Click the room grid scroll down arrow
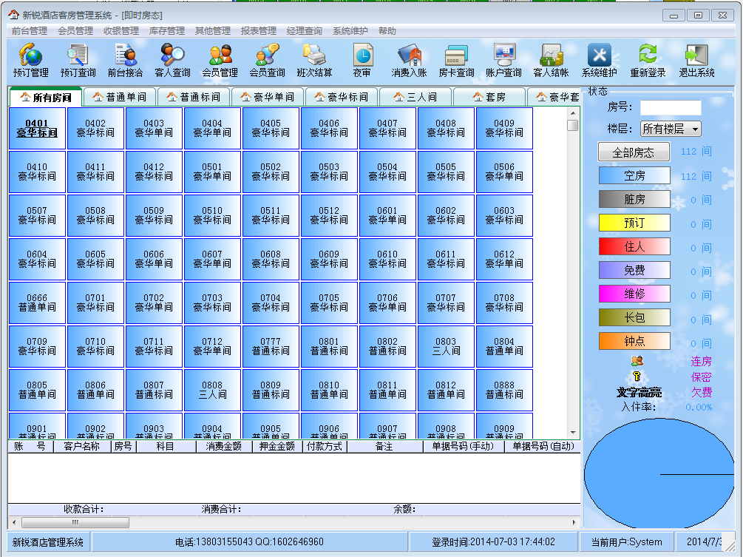 pos(573,432)
